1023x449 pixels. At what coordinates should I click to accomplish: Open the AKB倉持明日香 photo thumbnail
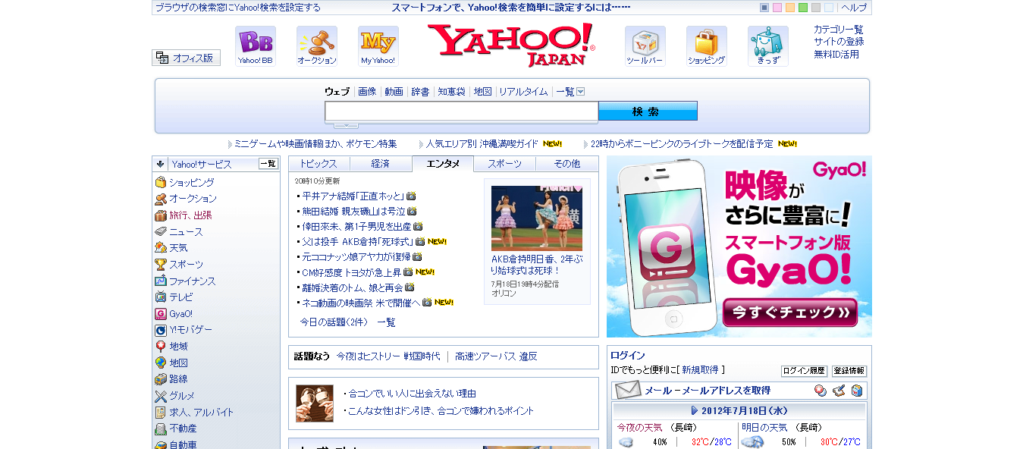(x=537, y=218)
